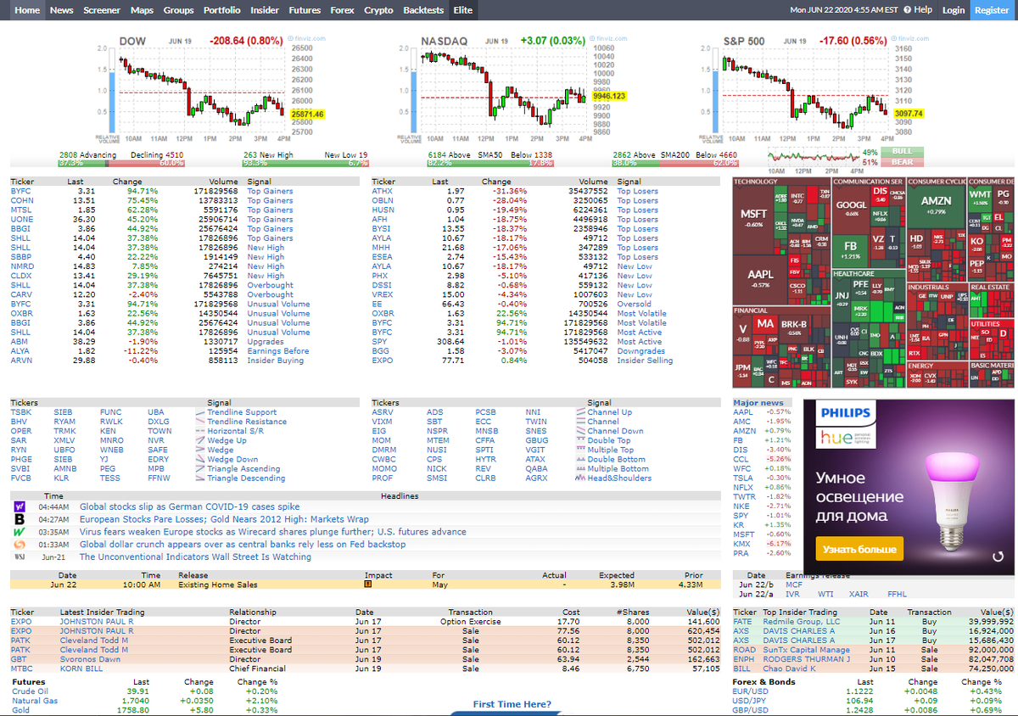
Task: Open the DOW intraday chart
Action: point(210,87)
